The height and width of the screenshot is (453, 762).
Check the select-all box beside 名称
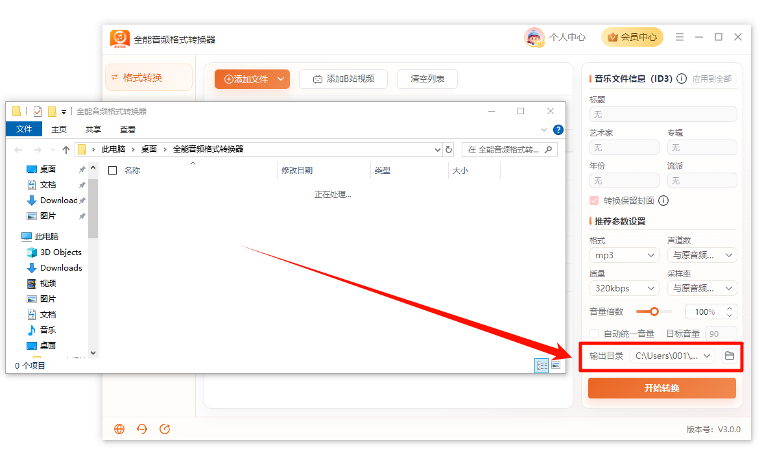(113, 170)
